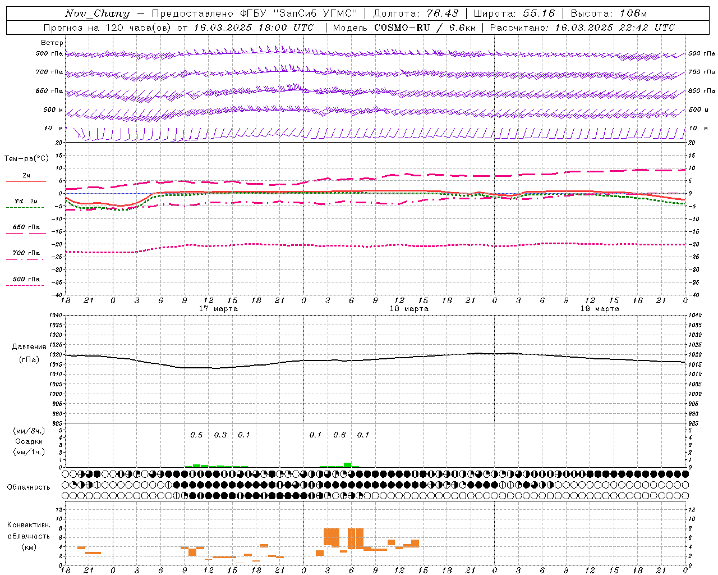The height and width of the screenshot is (575, 718).
Task: Click the 'Долгота: 76.43' longitude value
Action: click(416, 13)
